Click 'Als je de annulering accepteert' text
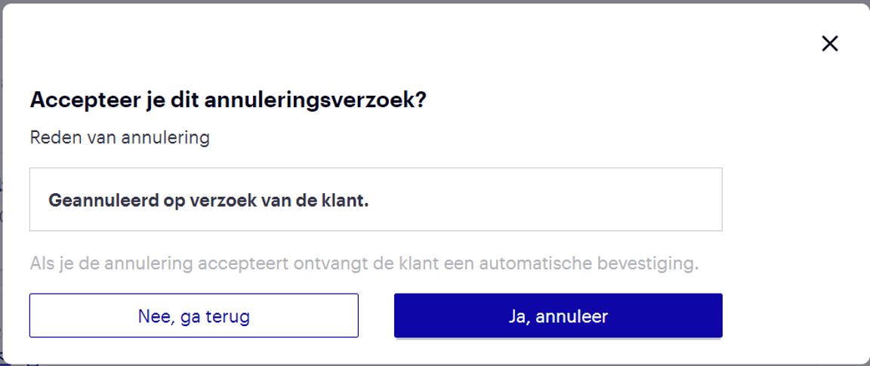This screenshot has width=870, height=366. click(141, 264)
